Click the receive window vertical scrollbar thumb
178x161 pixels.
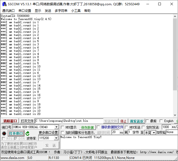175,54
